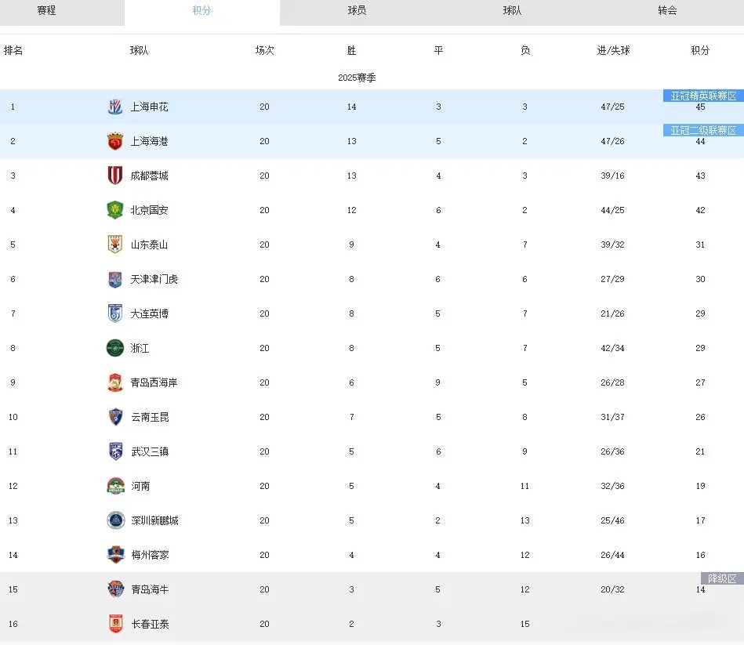The image size is (744, 645).
Task: Open the 梅州客家 team link
Action: coord(149,556)
